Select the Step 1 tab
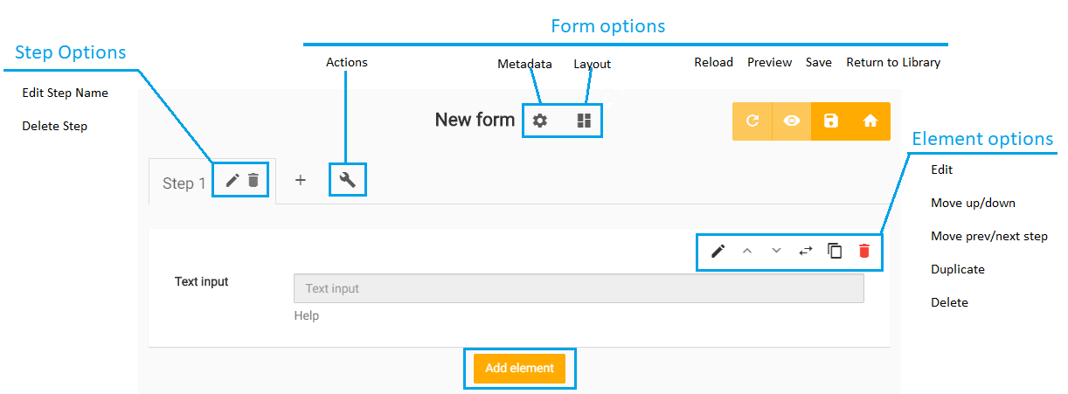The height and width of the screenshot is (394, 1068). [184, 183]
